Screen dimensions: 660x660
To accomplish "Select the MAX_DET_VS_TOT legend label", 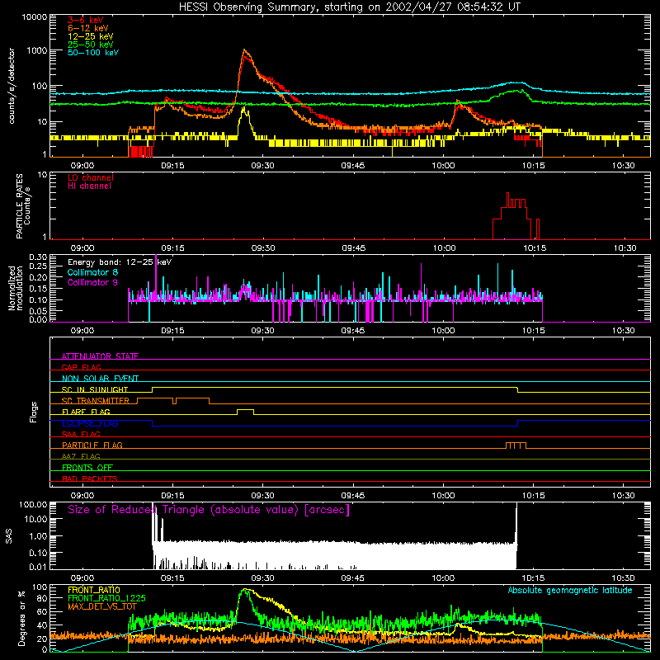I will pos(102,606).
